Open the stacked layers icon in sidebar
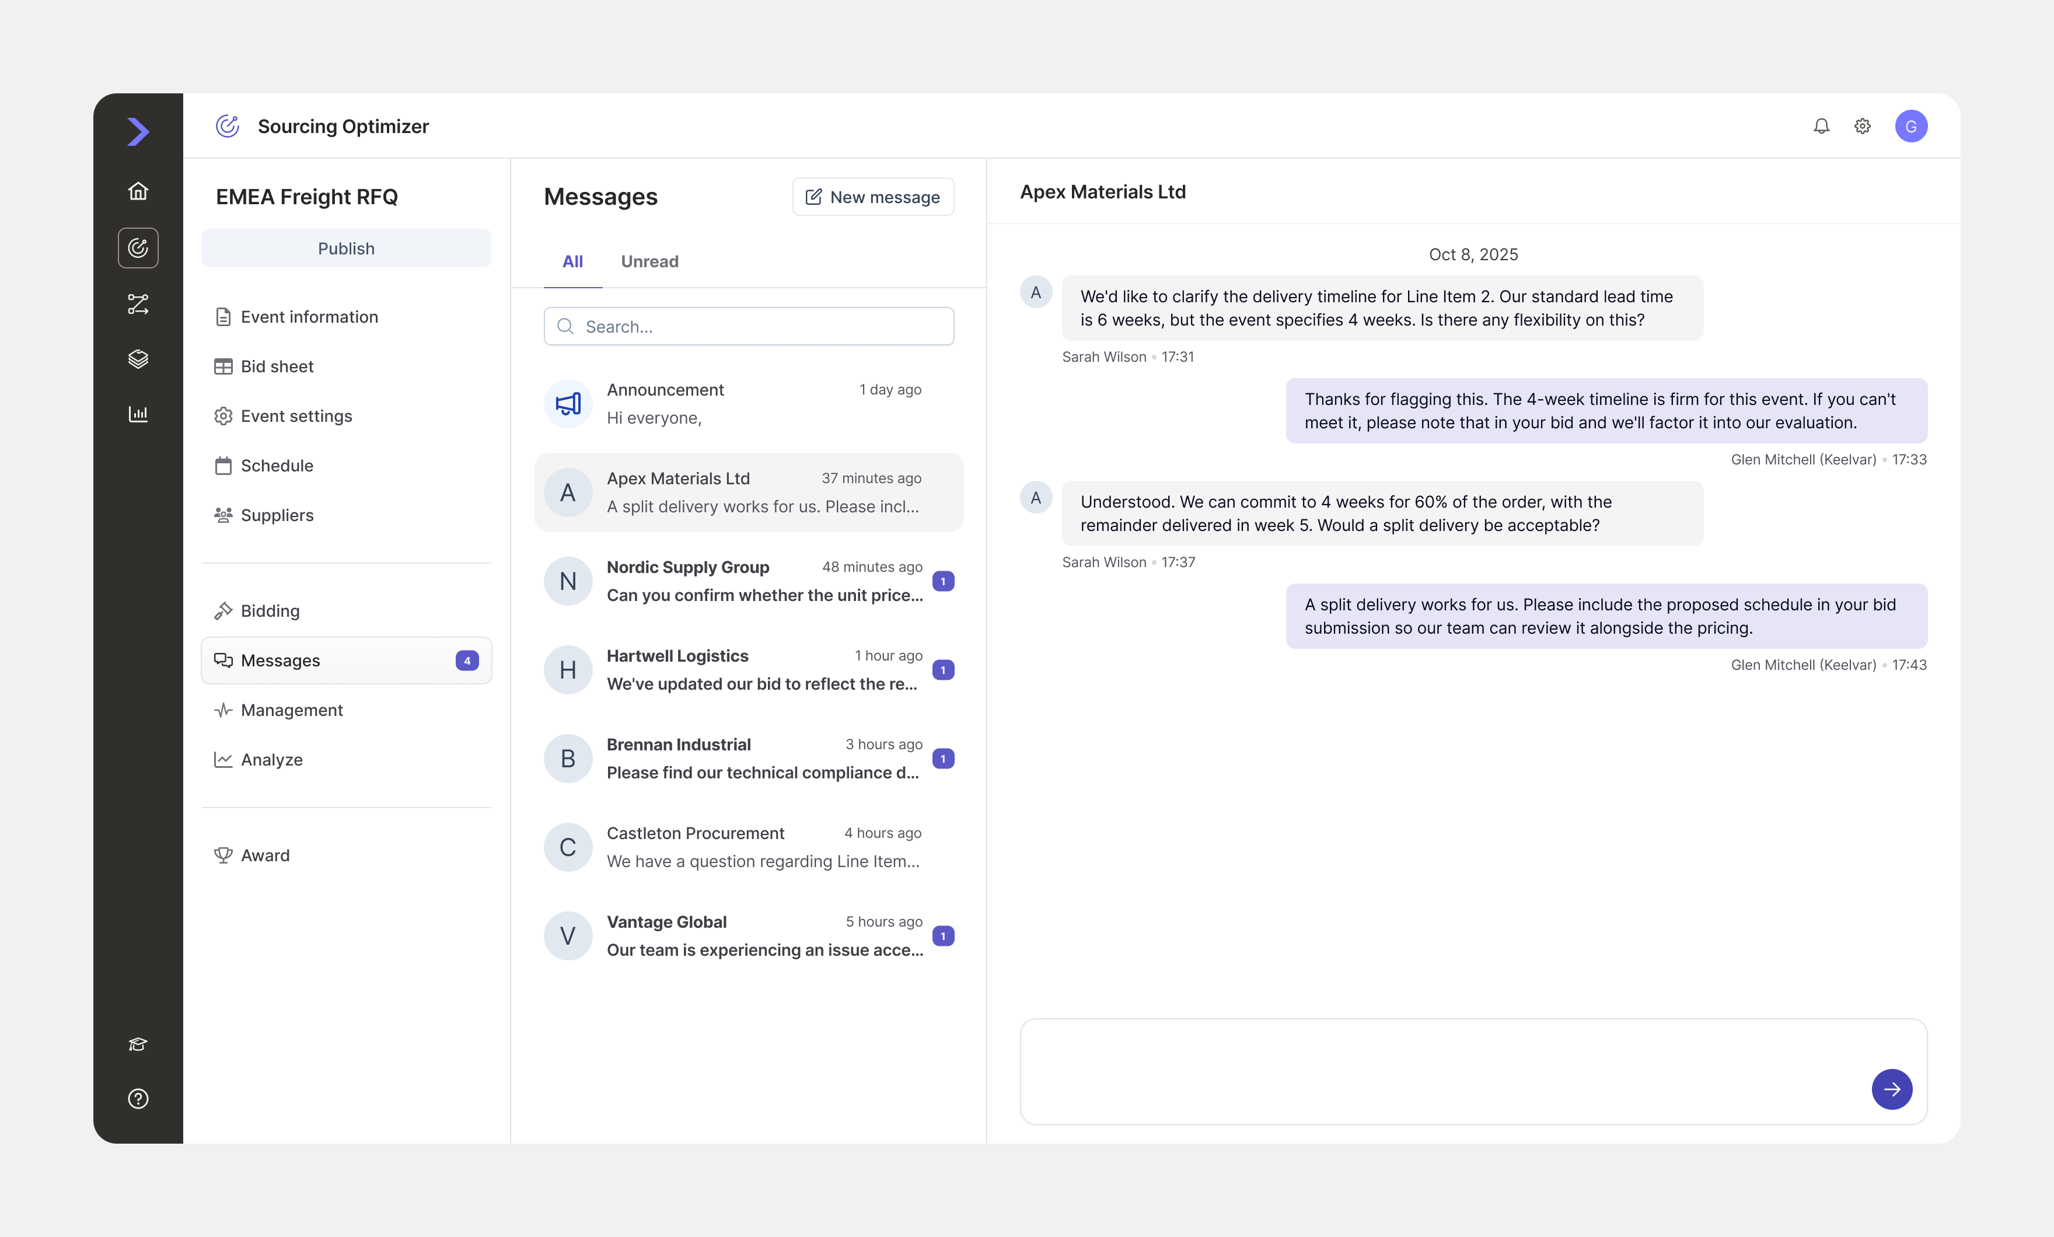 (x=138, y=359)
